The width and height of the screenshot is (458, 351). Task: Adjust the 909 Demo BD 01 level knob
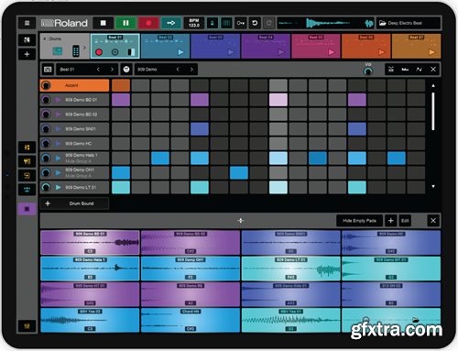click(x=46, y=100)
